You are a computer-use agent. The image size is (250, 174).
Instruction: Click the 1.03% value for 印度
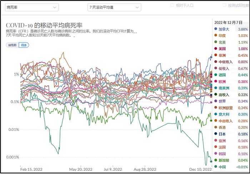pos(243,36)
